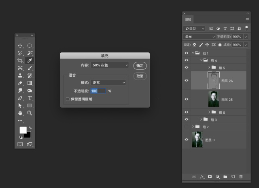Expand the 组 3 folder
The image size is (259, 188).
[201, 119]
